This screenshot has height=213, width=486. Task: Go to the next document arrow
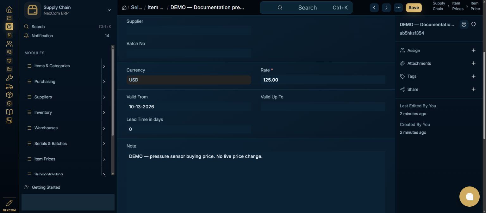point(386,8)
